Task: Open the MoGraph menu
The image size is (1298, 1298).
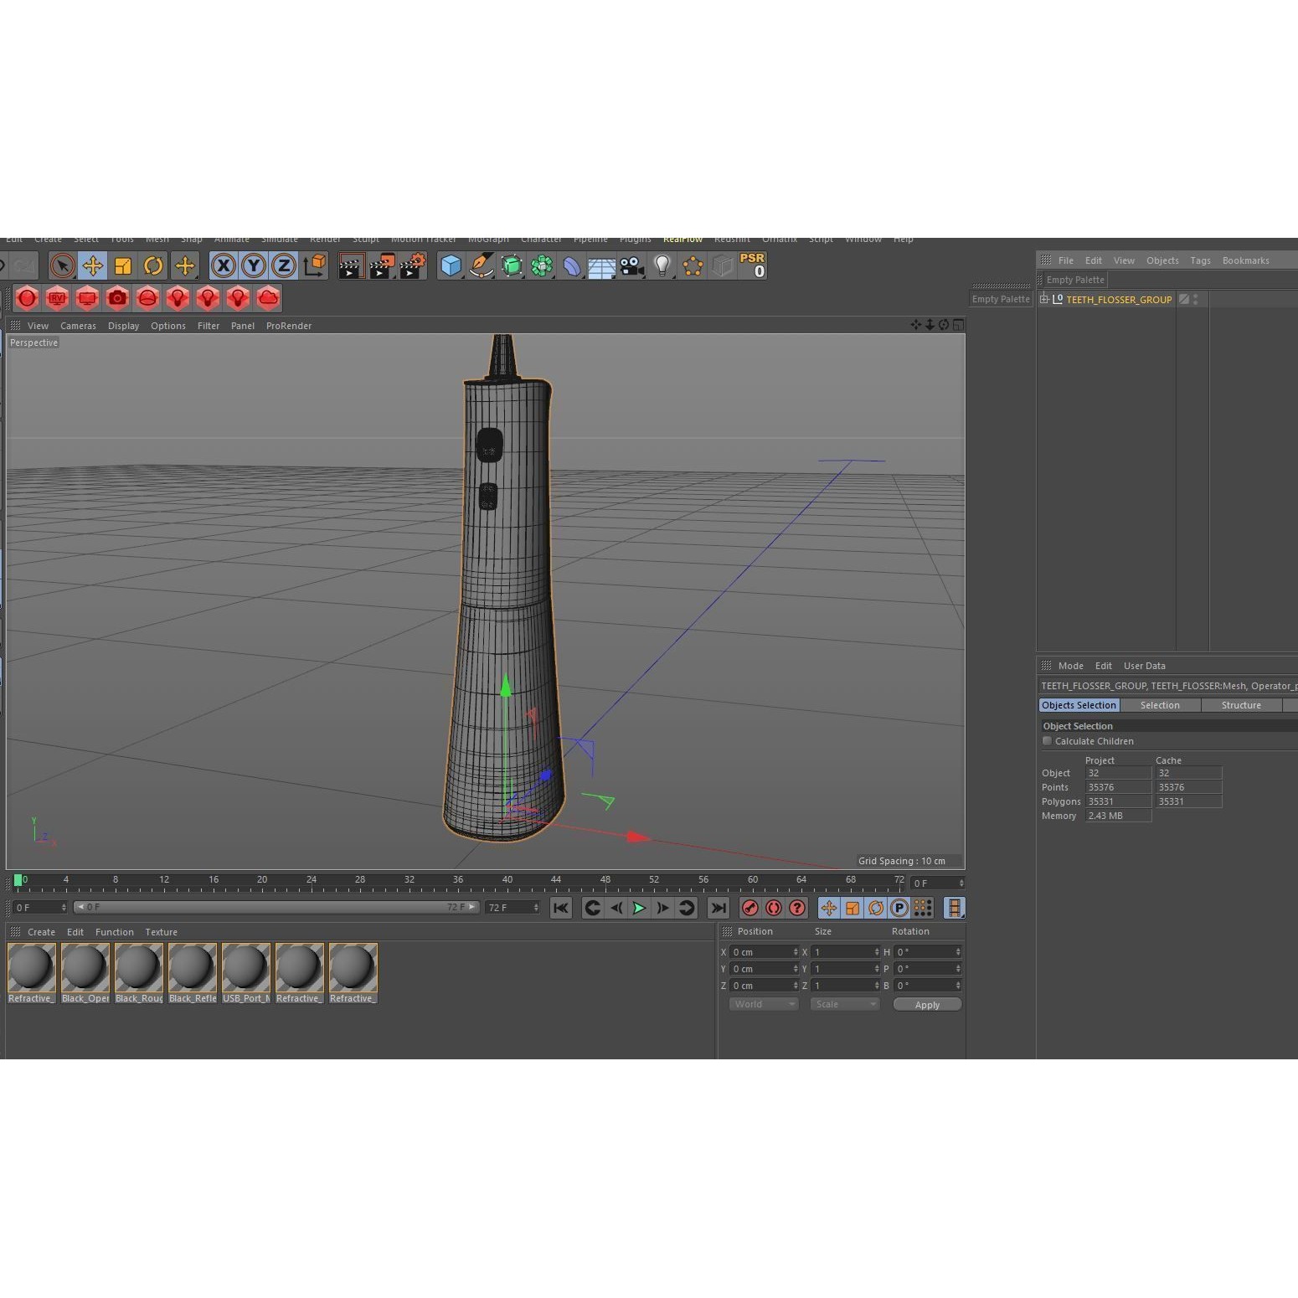Action: click(488, 240)
